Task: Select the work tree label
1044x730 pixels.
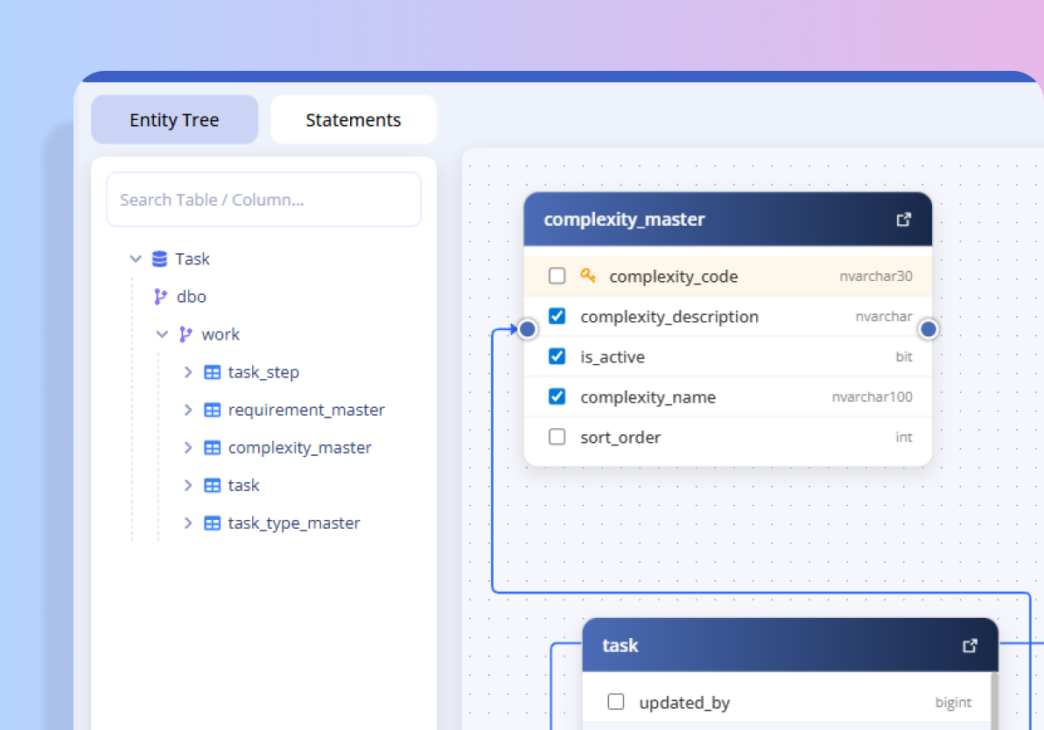Action: click(221, 334)
